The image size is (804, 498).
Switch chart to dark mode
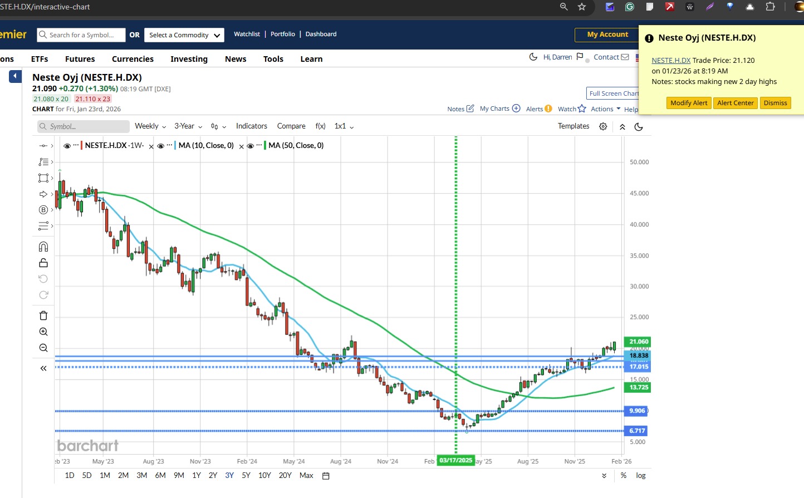point(639,126)
